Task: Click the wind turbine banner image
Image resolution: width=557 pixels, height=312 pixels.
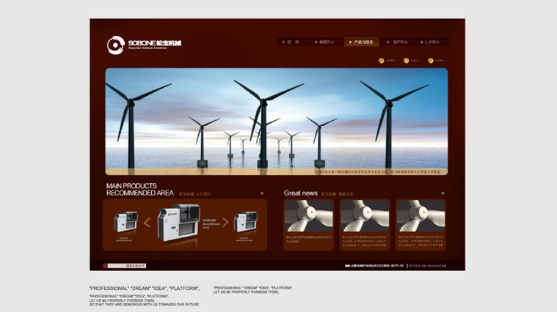Action: tap(276, 122)
